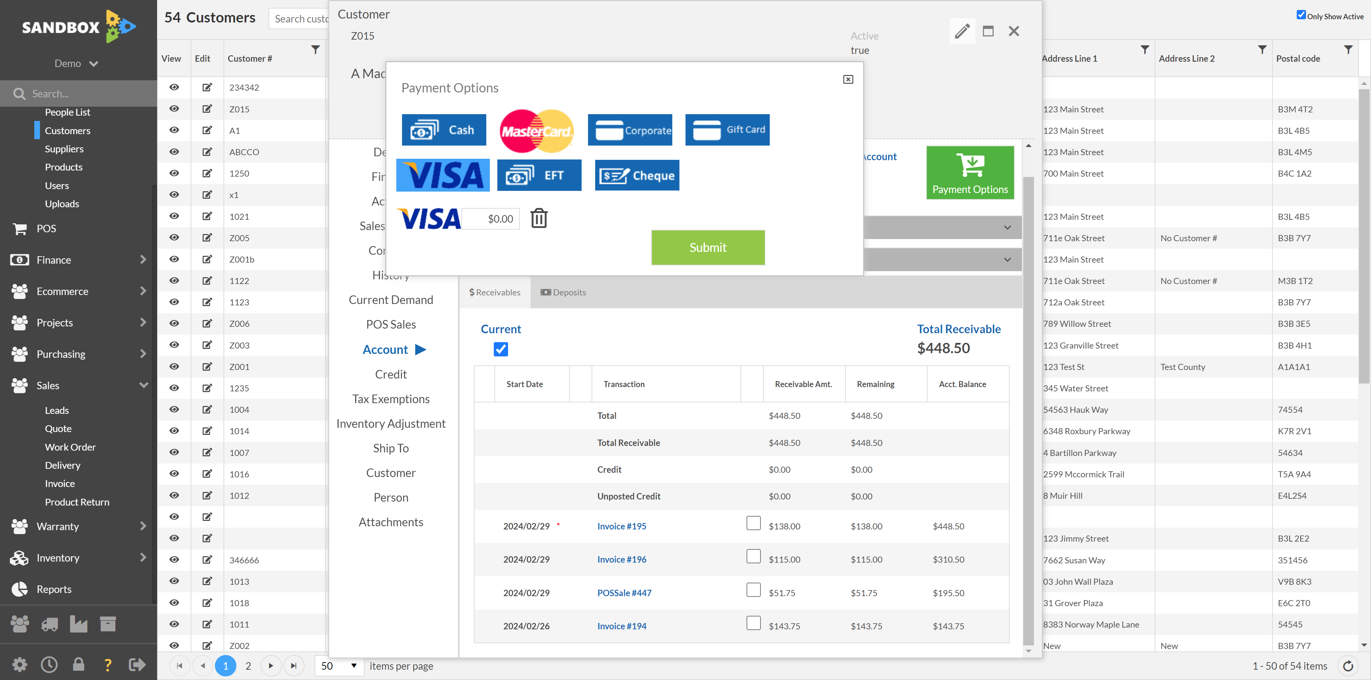1371x680 pixels.
Task: Filter the Customer # column
Action: pyautogui.click(x=315, y=50)
